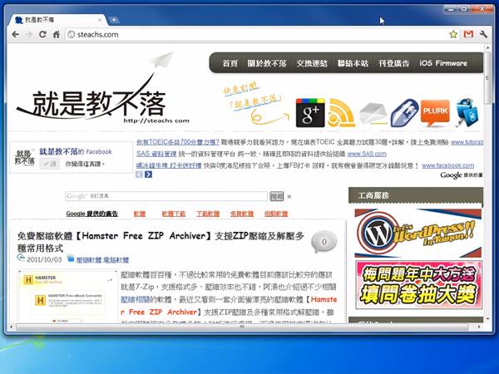Click the horizontal scrollbar left arrow
Screen dimensions: 499x374
(x=12, y=327)
